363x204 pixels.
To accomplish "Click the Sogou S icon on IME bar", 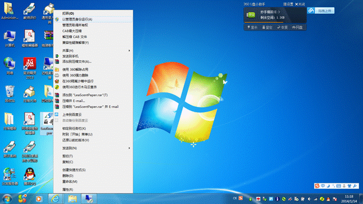I will [317, 186].
